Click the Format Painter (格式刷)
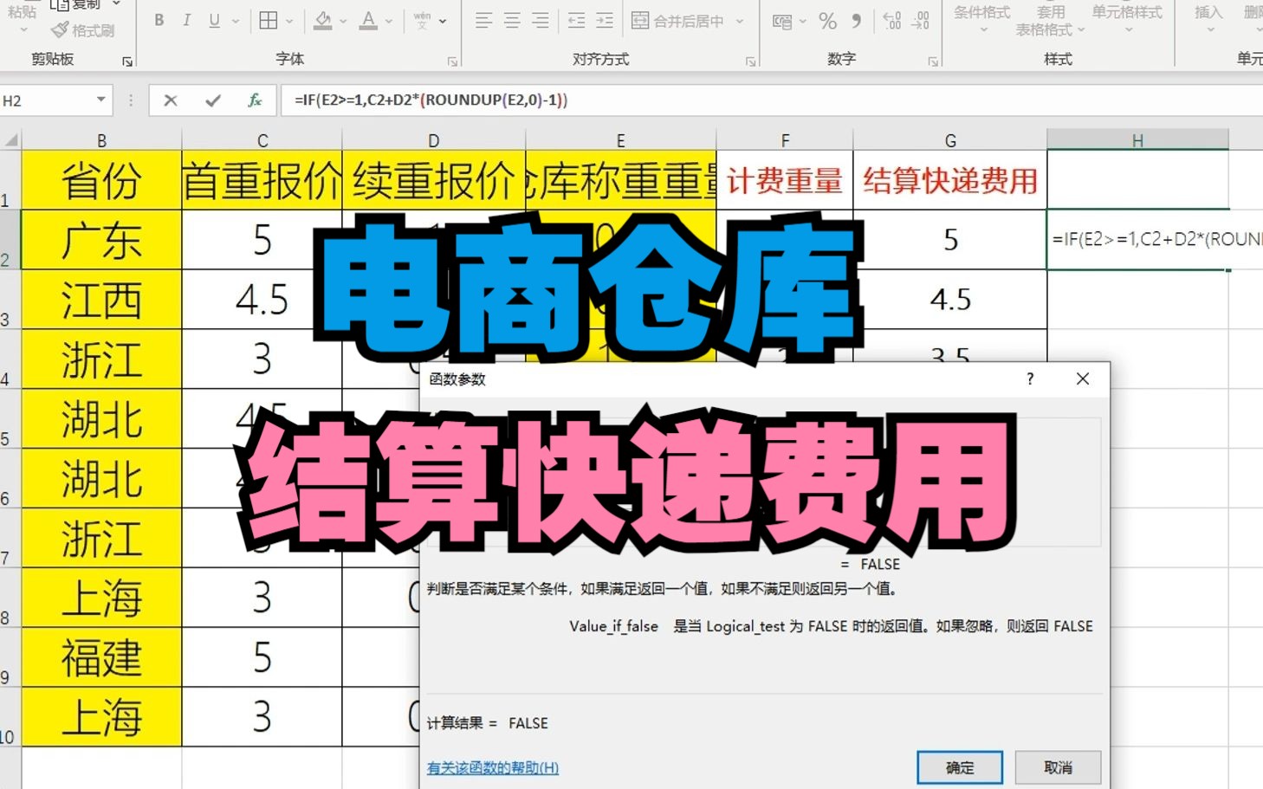Image resolution: width=1263 pixels, height=789 pixels. point(83,30)
